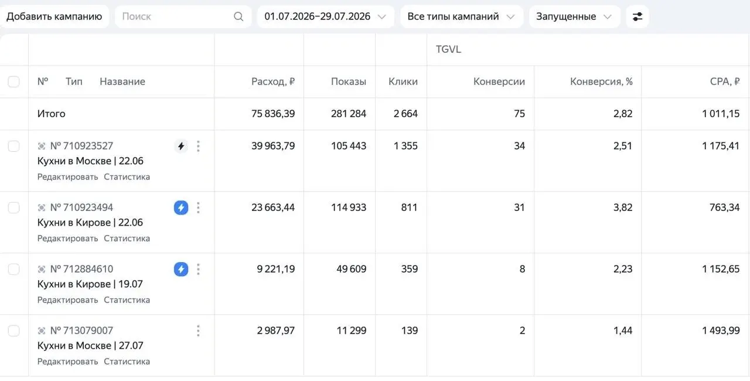750x381 pixels.
Task: Click campaign number № 712884610
Action: 81,269
